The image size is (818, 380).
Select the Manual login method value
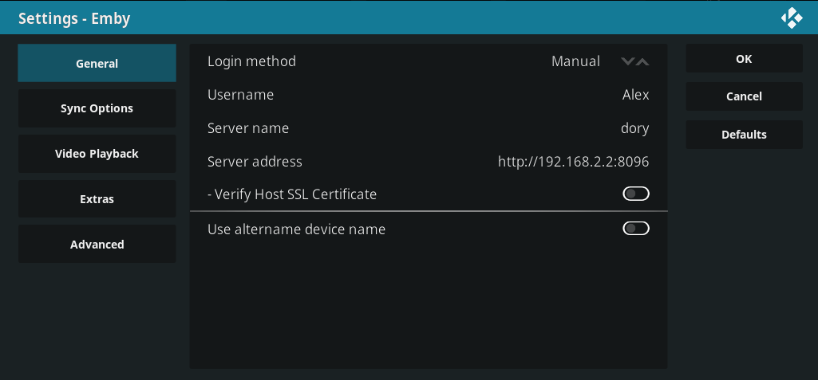pyautogui.click(x=575, y=61)
